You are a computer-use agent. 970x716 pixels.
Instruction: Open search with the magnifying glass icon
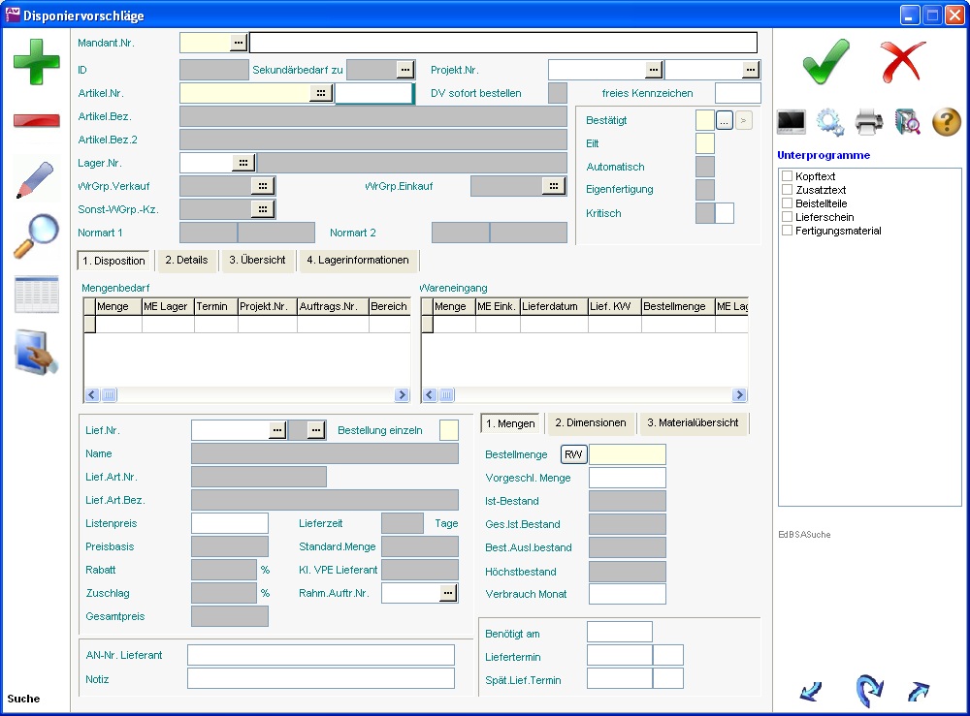[x=36, y=236]
